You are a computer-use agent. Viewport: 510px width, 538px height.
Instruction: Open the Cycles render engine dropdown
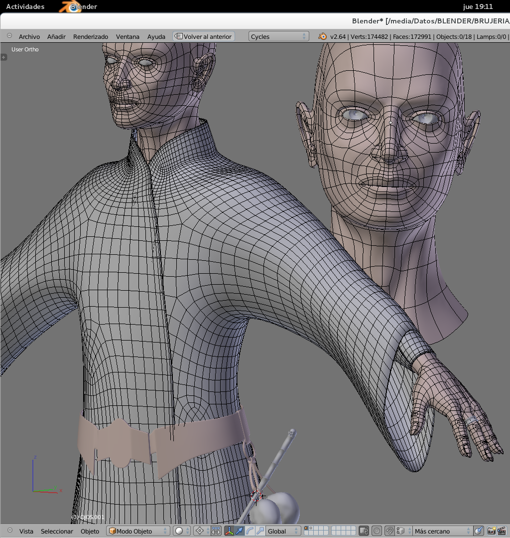click(278, 36)
